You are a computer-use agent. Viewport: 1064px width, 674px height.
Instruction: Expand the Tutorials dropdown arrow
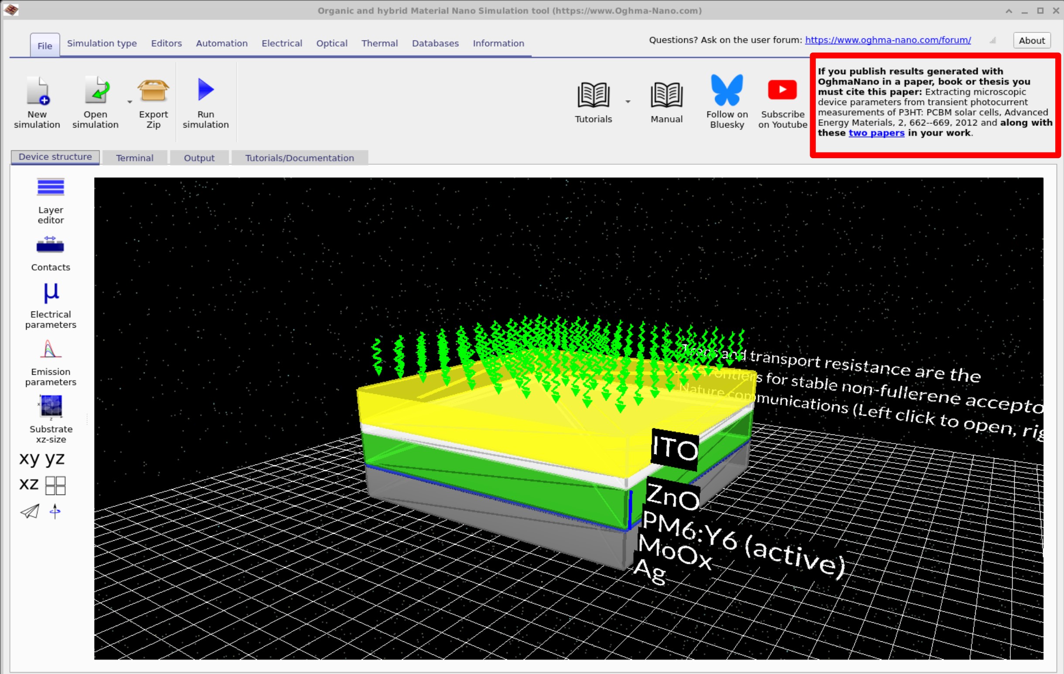(x=627, y=102)
